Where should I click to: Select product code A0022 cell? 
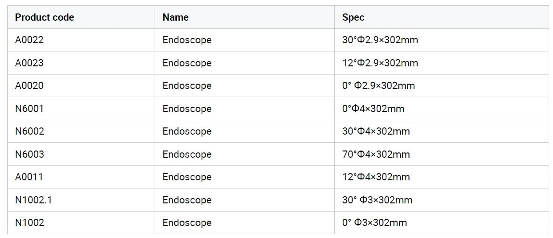click(x=81, y=40)
